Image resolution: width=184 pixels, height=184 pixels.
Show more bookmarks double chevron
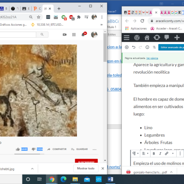tap(101, 25)
